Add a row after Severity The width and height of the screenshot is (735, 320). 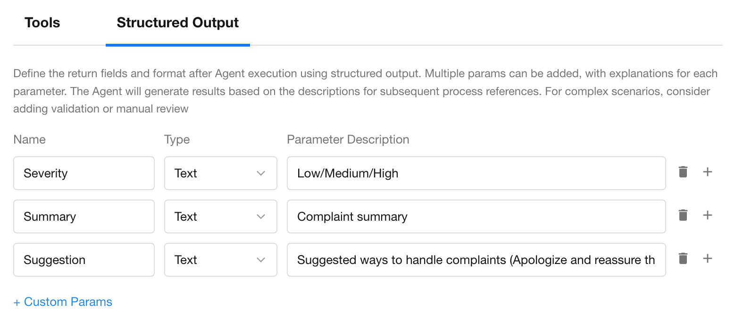coord(707,172)
